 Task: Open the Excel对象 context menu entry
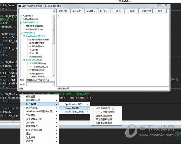click(x=40, y=104)
